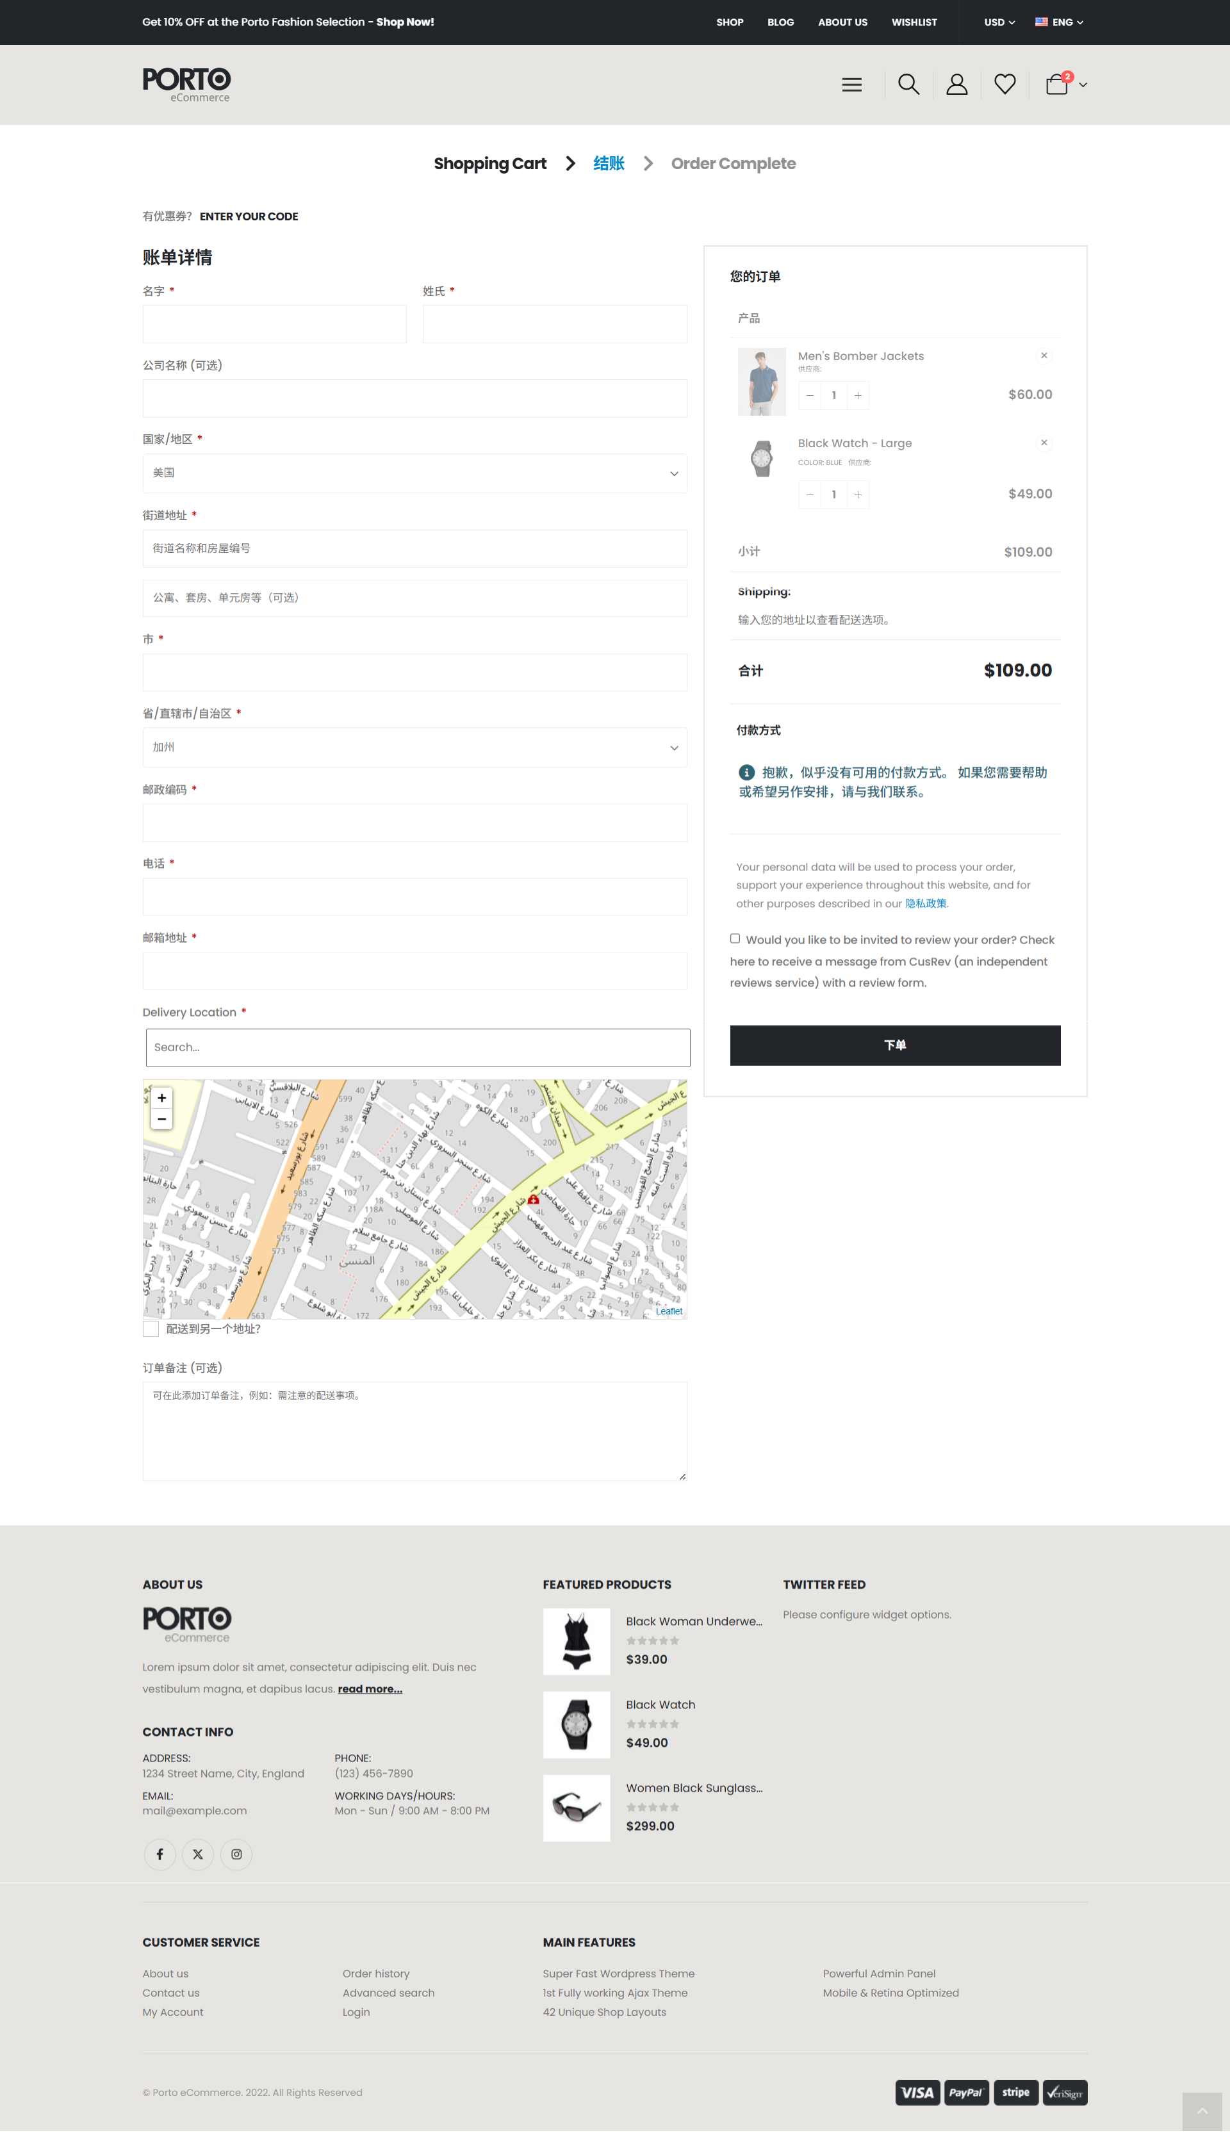Remove Men's Bomber Jackets from order
Viewport: 1230px width, 2135px height.
pos(1044,356)
